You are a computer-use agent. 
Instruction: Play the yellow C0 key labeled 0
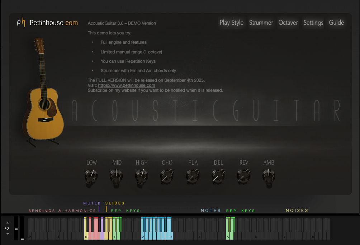click(x=86, y=235)
